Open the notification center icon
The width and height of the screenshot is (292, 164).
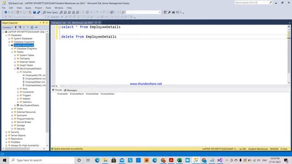tap(286, 160)
